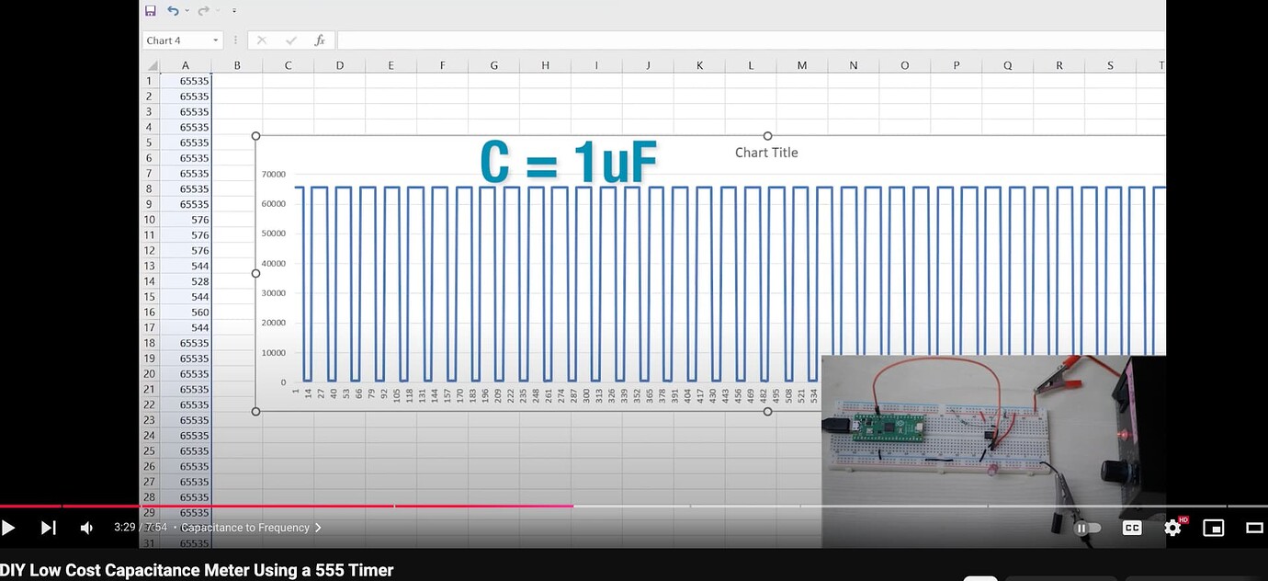The height and width of the screenshot is (581, 1268).
Task: Click the Cancel (X) icon in the formula bar
Action: (x=261, y=40)
